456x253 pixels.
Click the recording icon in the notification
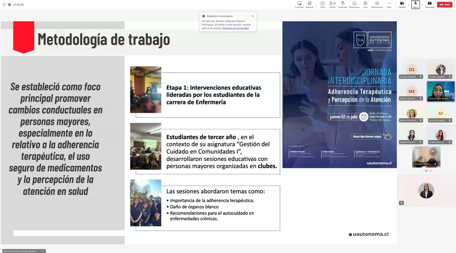(203, 16)
